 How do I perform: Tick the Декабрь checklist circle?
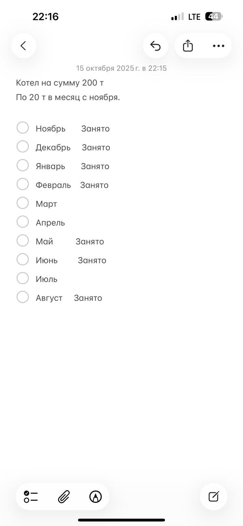[23, 146]
